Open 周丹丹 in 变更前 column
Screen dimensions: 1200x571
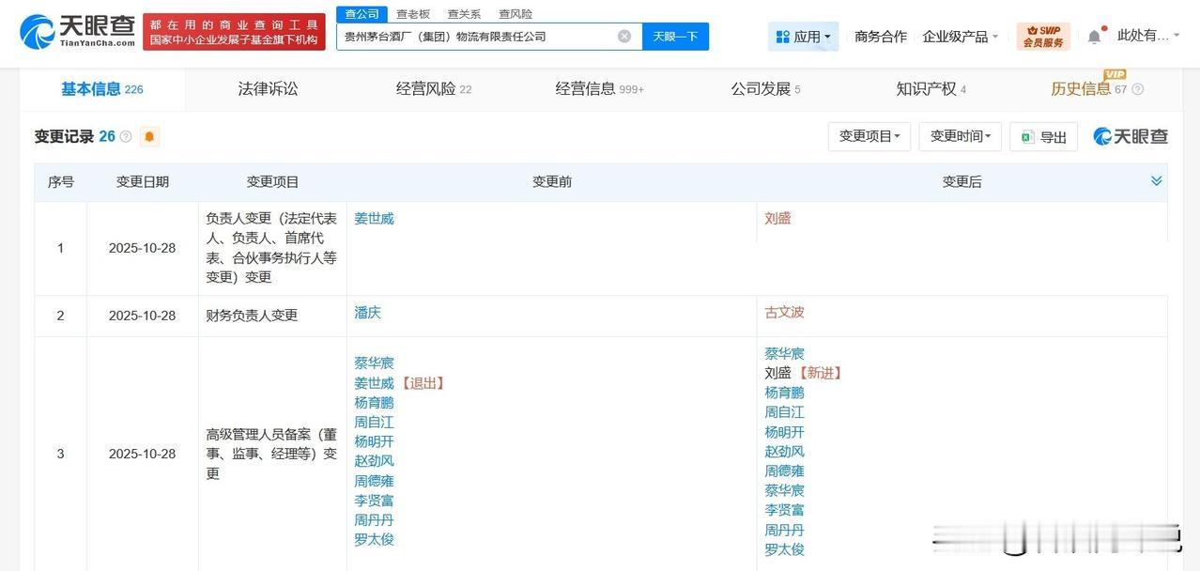pos(374,520)
